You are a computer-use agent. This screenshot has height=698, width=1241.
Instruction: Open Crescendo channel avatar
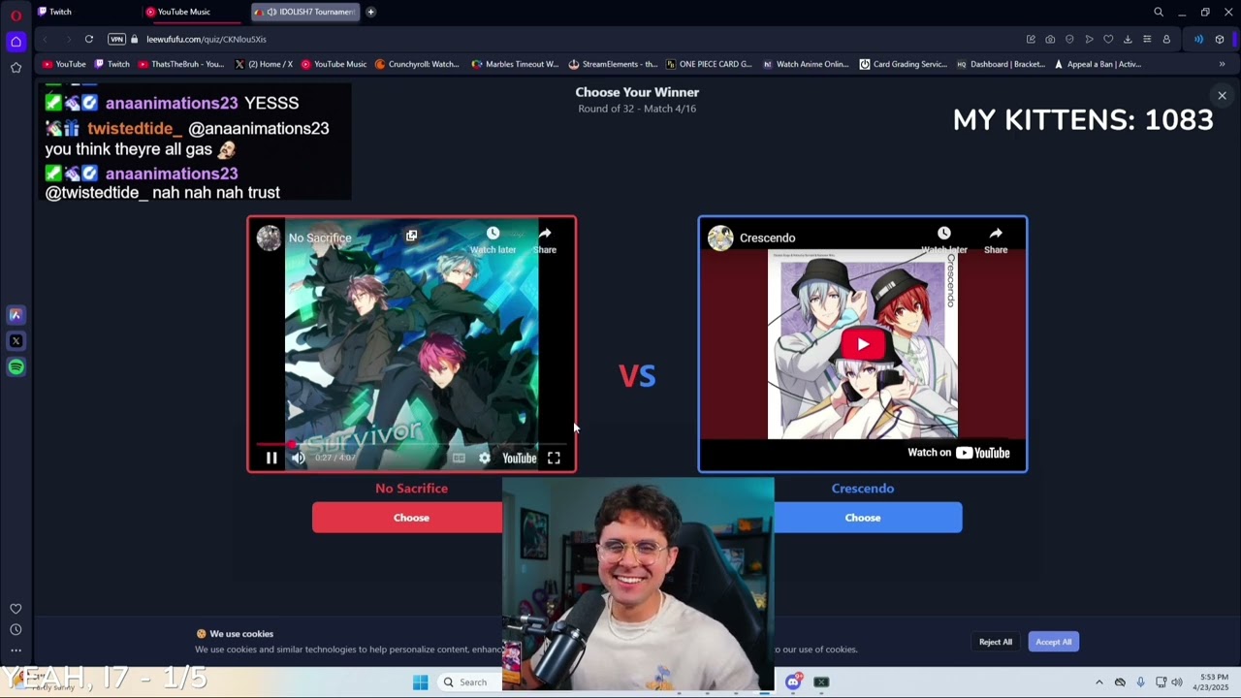720,238
